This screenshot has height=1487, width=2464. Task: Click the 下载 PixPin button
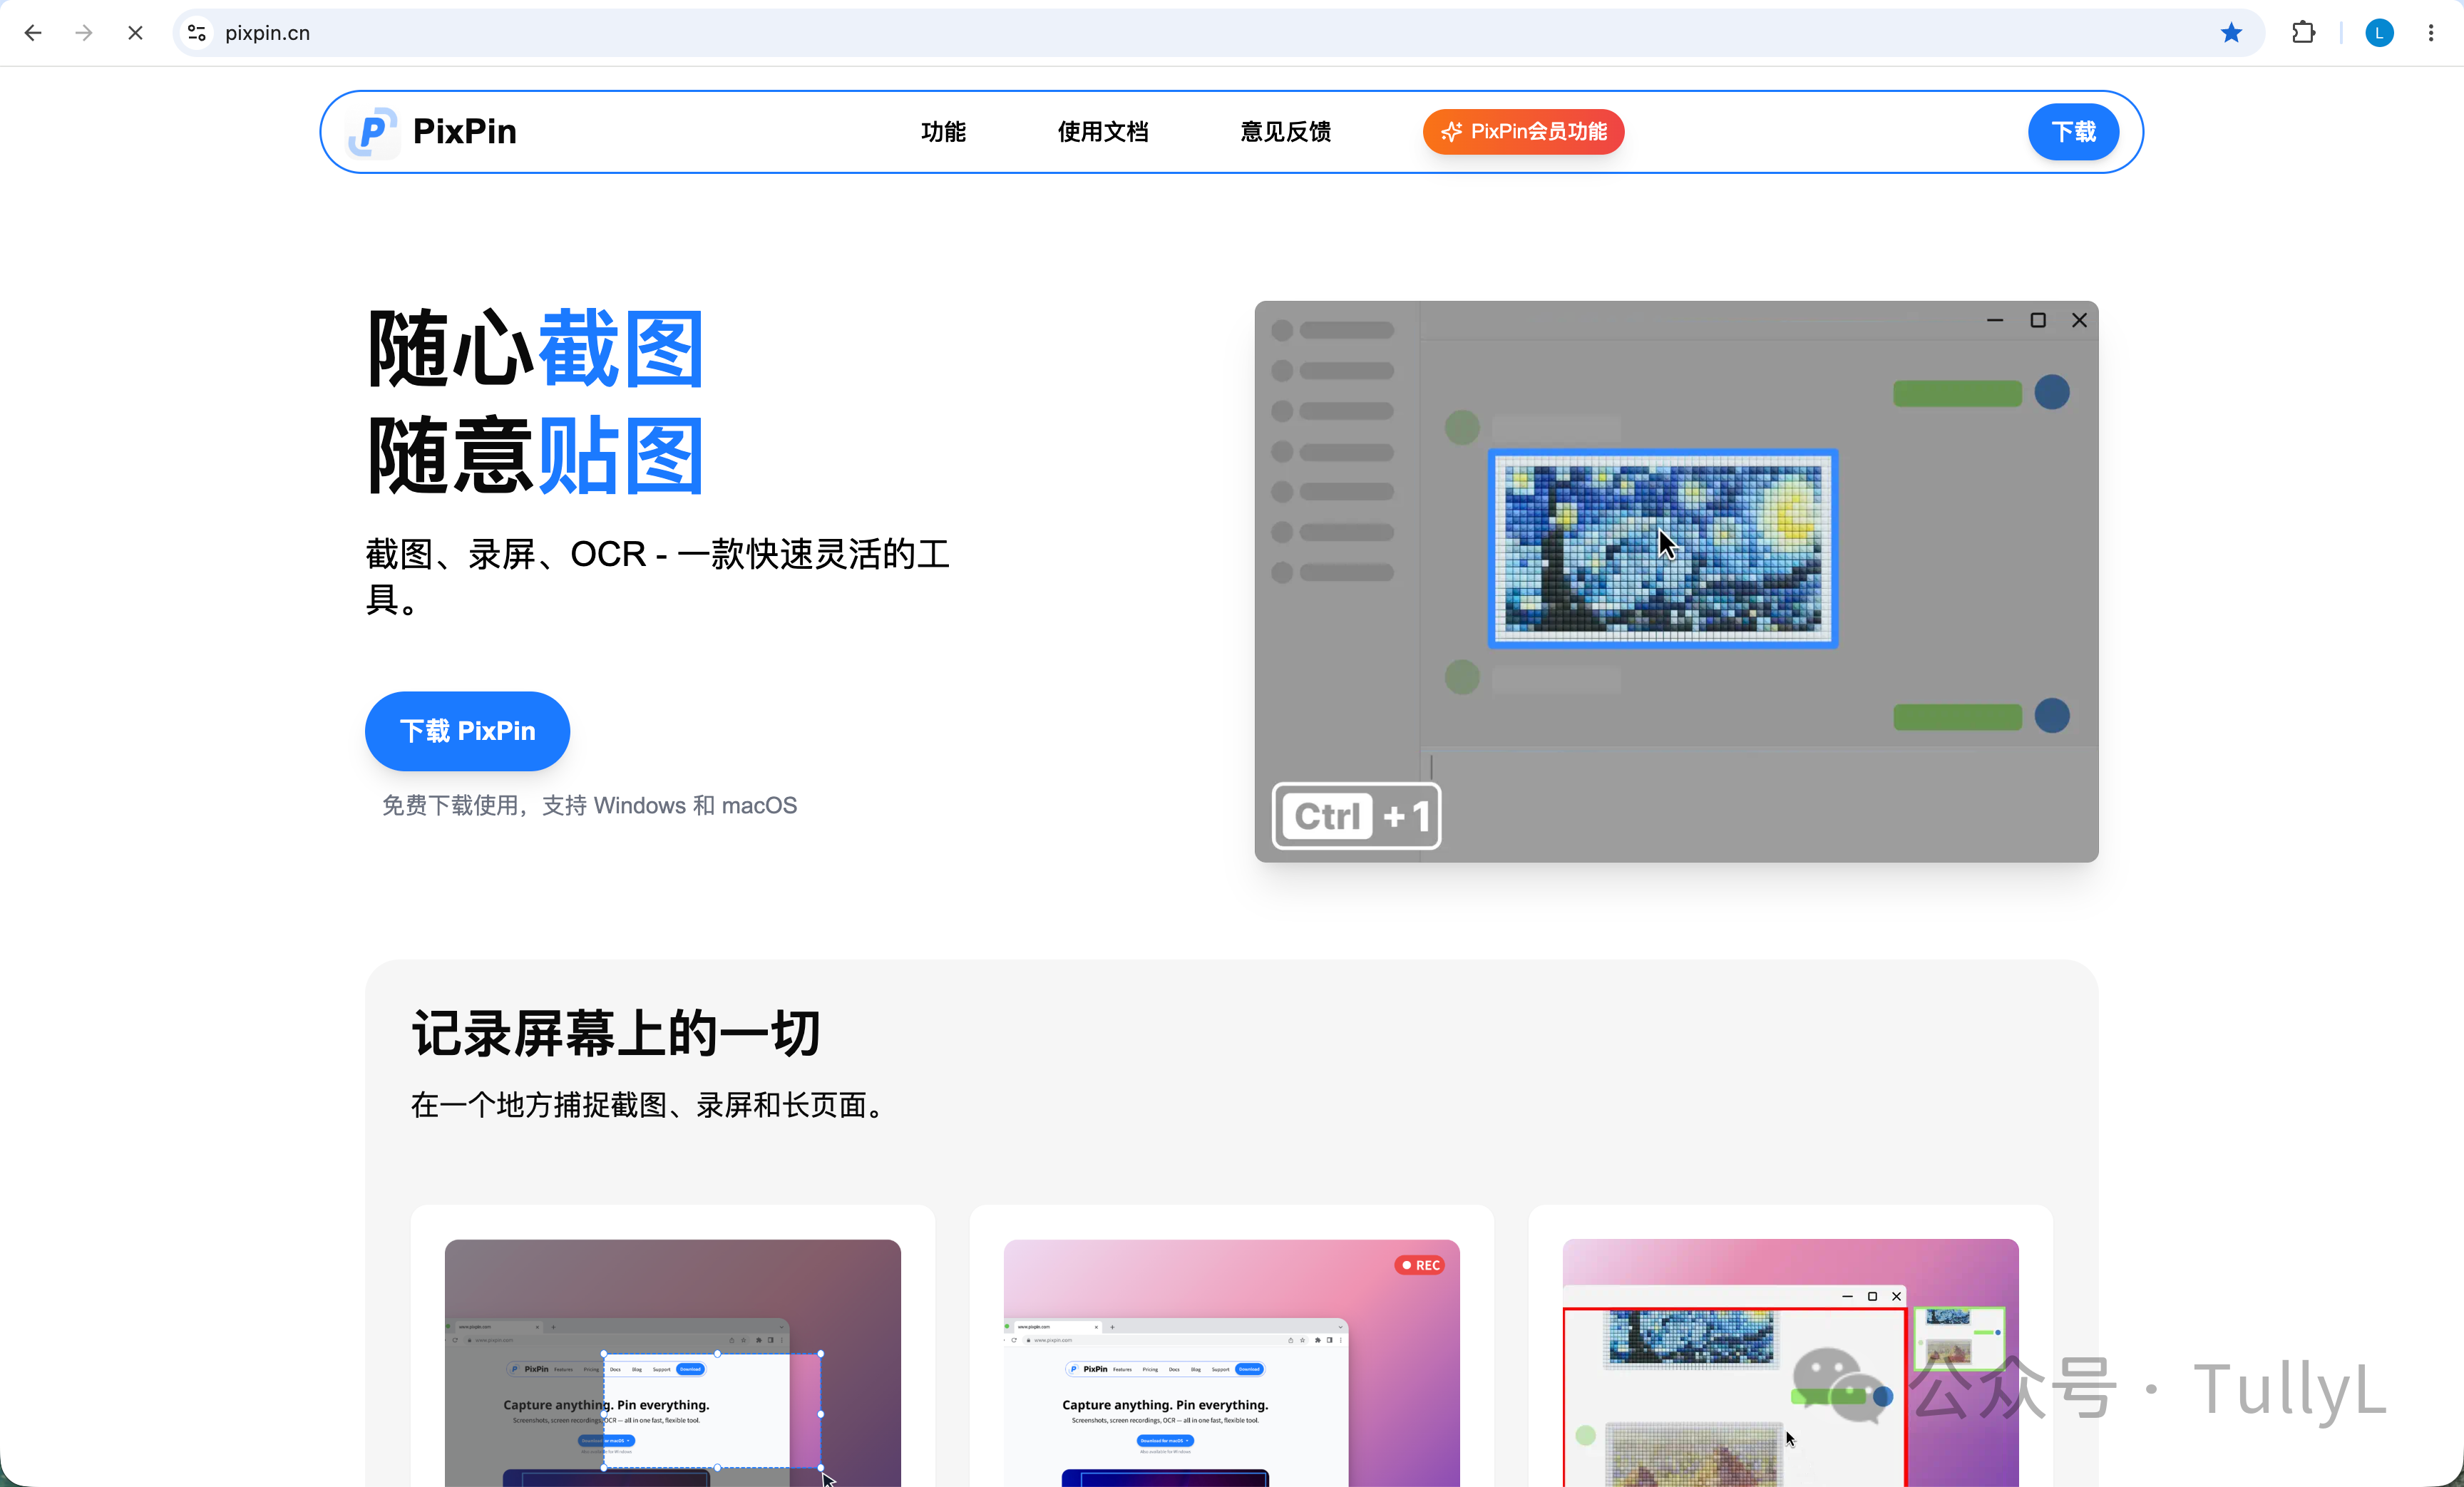coord(467,731)
